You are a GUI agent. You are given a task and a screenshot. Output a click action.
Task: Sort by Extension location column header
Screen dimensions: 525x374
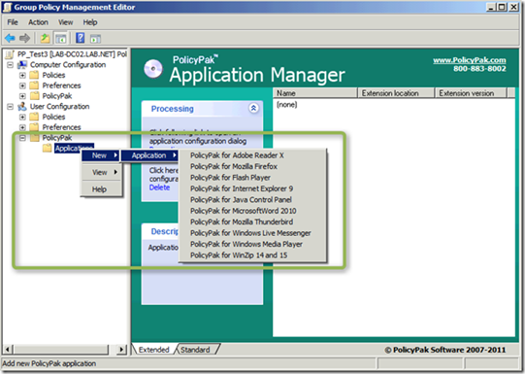397,93
